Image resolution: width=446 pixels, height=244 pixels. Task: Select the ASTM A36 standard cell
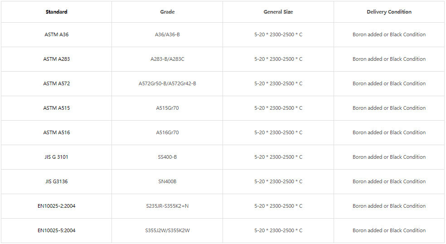click(x=56, y=34)
